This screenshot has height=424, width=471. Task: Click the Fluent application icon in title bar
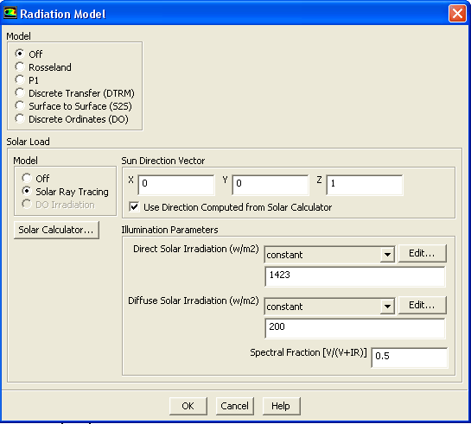pyautogui.click(x=10, y=14)
